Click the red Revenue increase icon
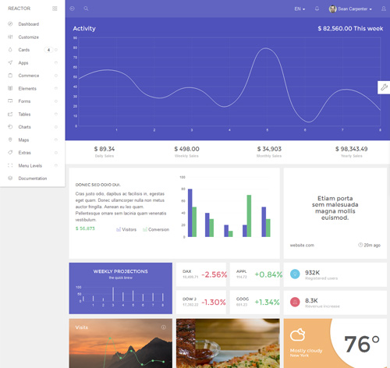The width and height of the screenshot is (390, 368). (295, 302)
